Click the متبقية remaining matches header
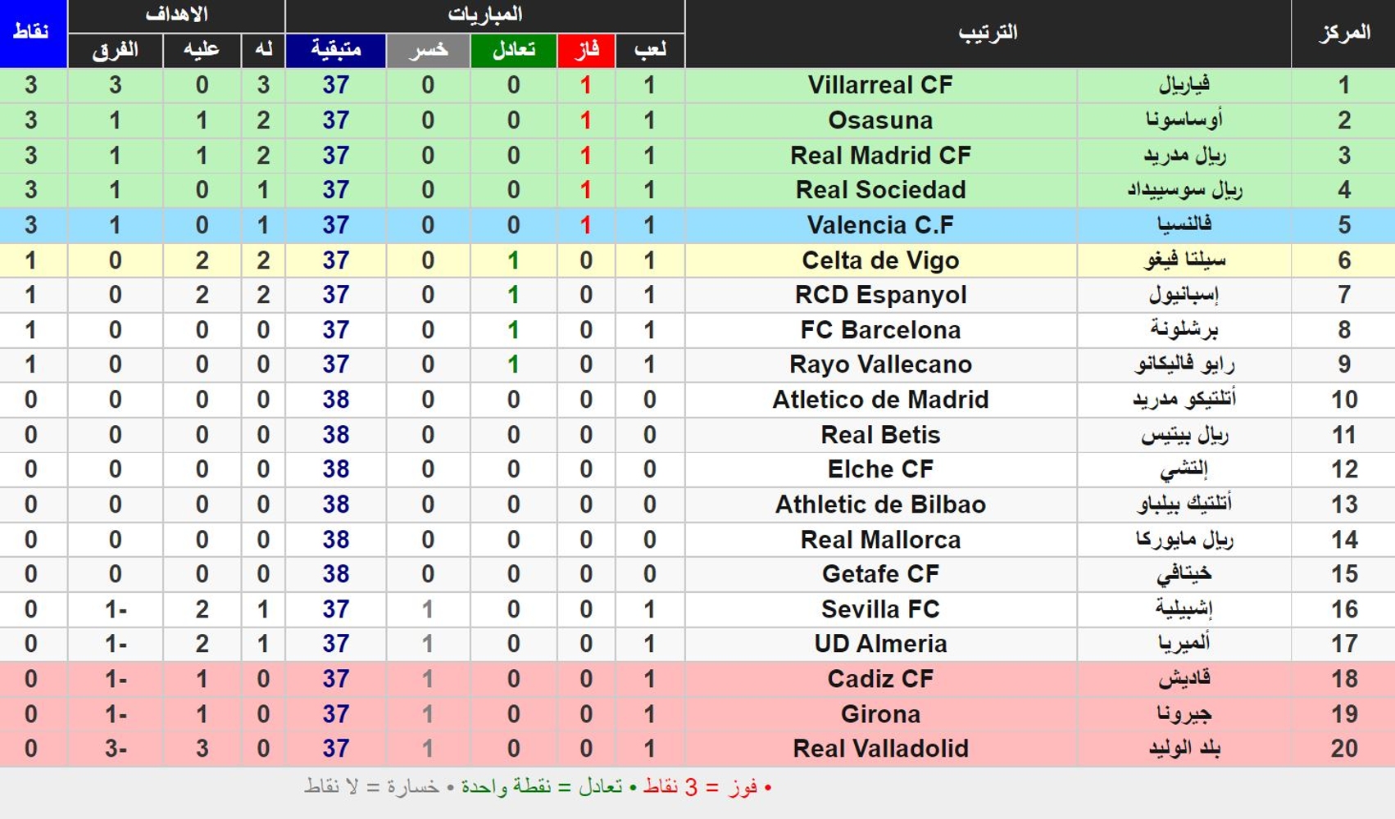1395x819 pixels. 335,51
